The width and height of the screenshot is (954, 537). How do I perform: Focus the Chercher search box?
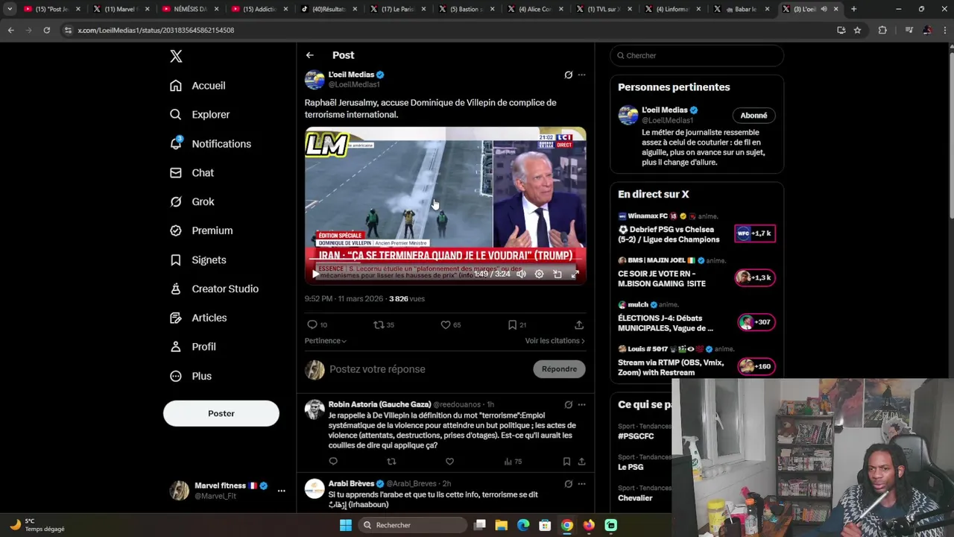click(697, 55)
